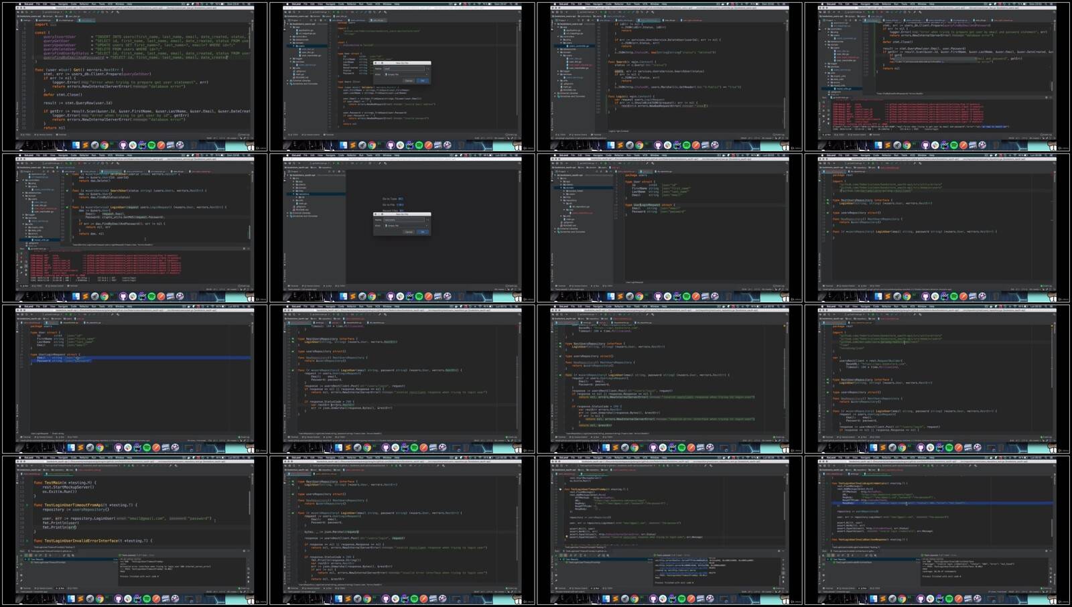Open the frame with New Go File dialog over User struct
The image size is (1072, 607).
pyautogui.click(x=402, y=77)
